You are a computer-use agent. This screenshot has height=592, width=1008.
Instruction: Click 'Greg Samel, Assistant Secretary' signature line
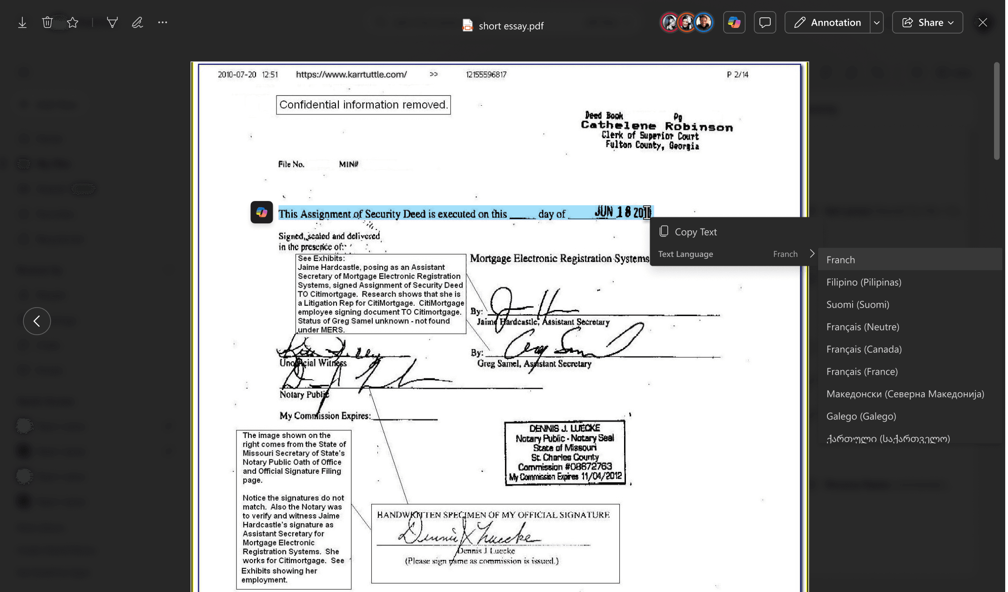(534, 364)
